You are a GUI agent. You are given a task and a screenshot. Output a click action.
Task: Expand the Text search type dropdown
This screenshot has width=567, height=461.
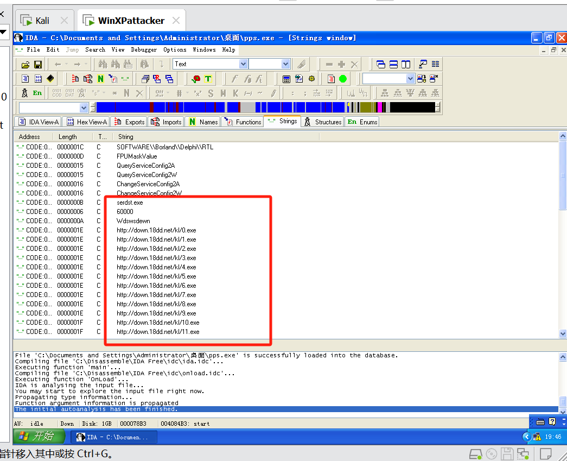tap(244, 64)
